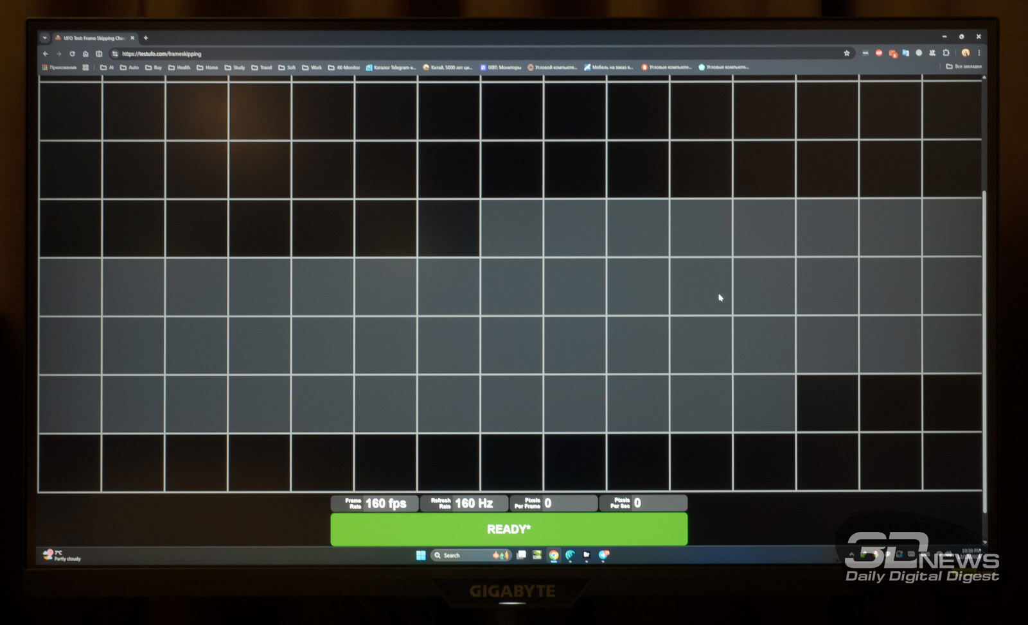Reload the page with the refresh icon
This screenshot has height=625, width=1028.
point(72,54)
